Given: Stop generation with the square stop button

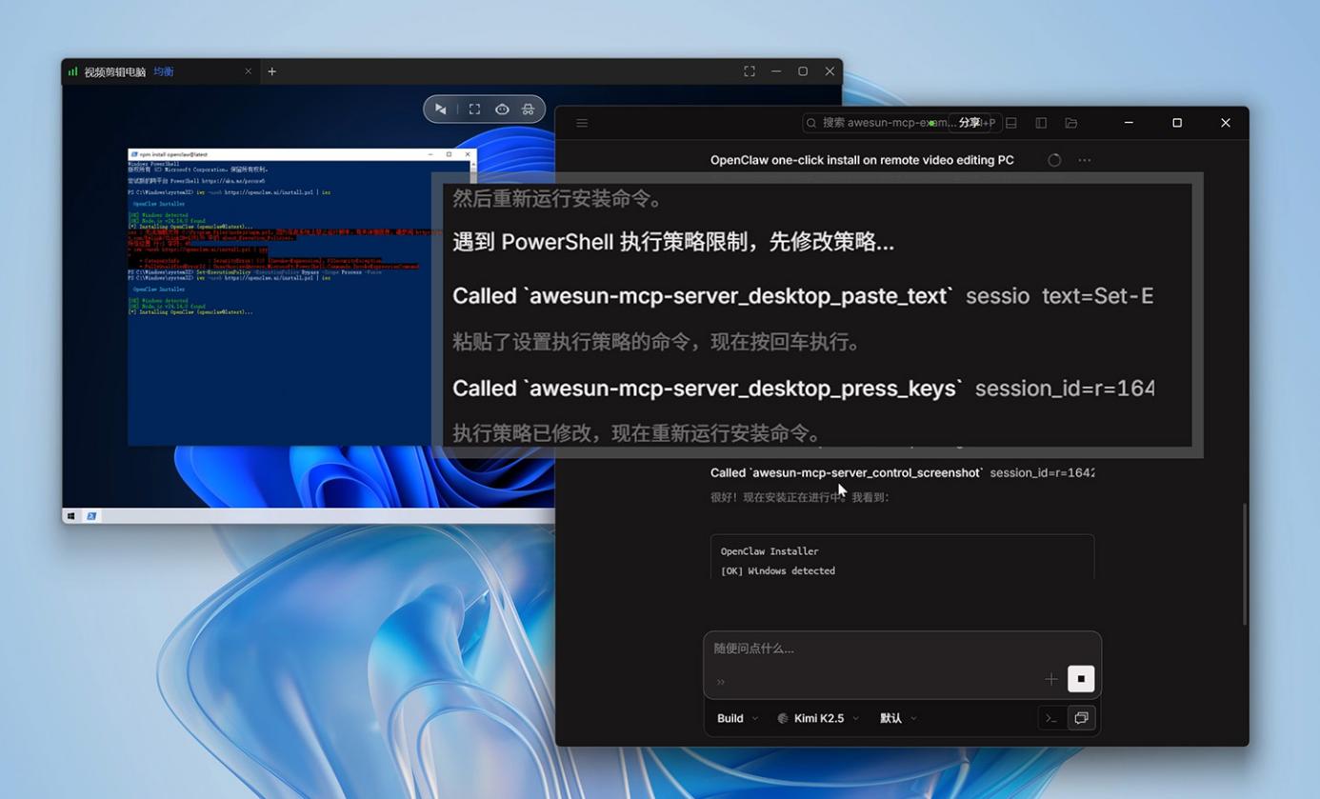Looking at the screenshot, I should (x=1081, y=679).
